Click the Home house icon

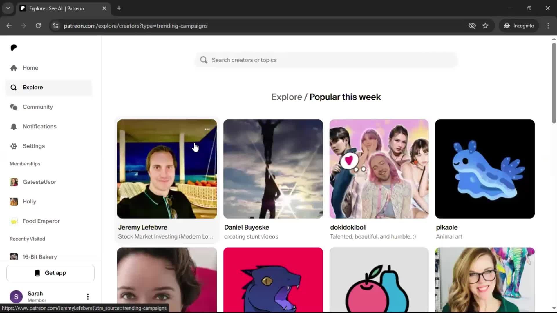tap(14, 68)
